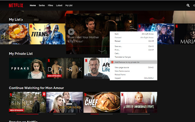Open the Films tab
195x122 pixels.
[50, 5]
